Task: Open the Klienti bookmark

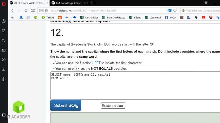Action: pyautogui.click(x=135, y=17)
